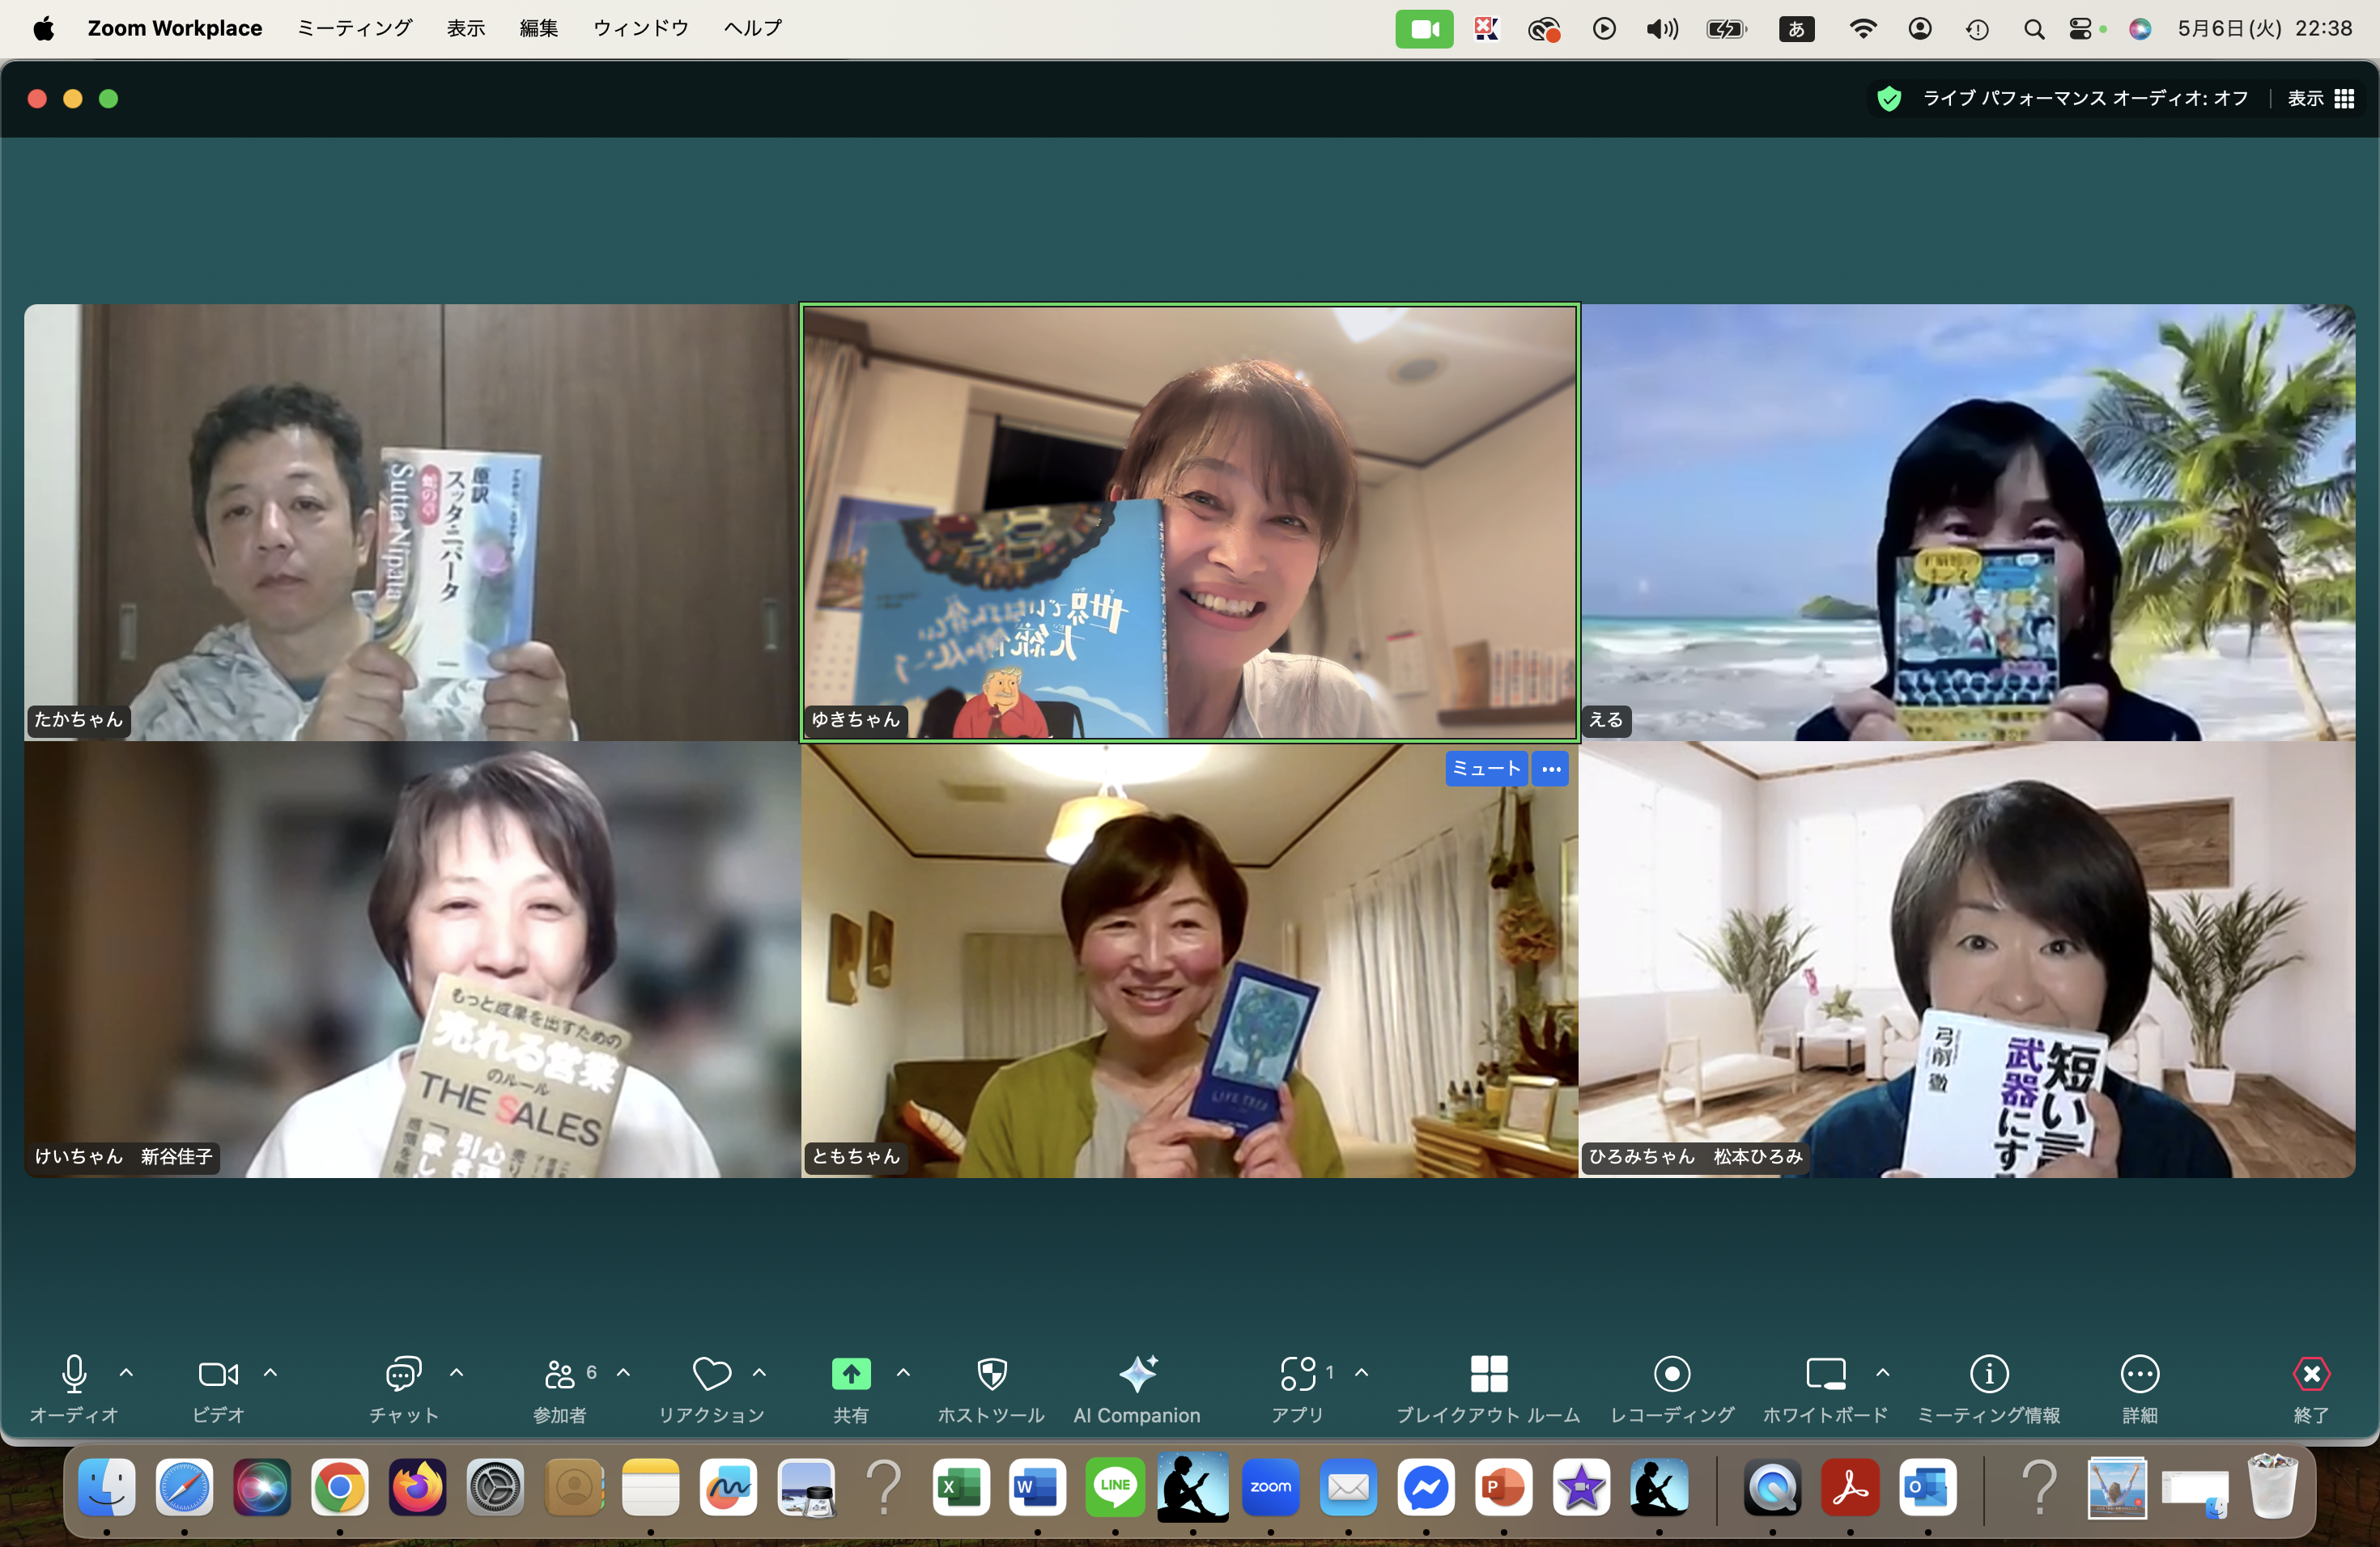The width and height of the screenshot is (2380, 1547).
Task: Select ゆきちゃん's video tile
Action: 1189,523
